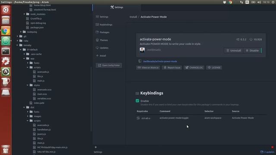276x155 pixels.
Task: Click the Dropbox icon in the system tray
Action: pos(224,2)
